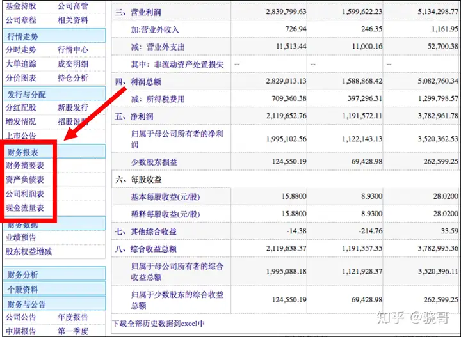Select operating profit value 2,839,799.63

(286, 12)
